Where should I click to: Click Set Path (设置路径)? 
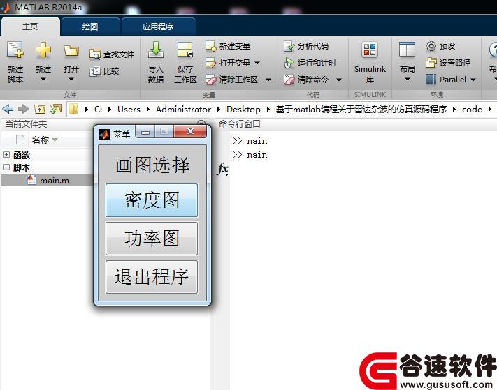448,63
